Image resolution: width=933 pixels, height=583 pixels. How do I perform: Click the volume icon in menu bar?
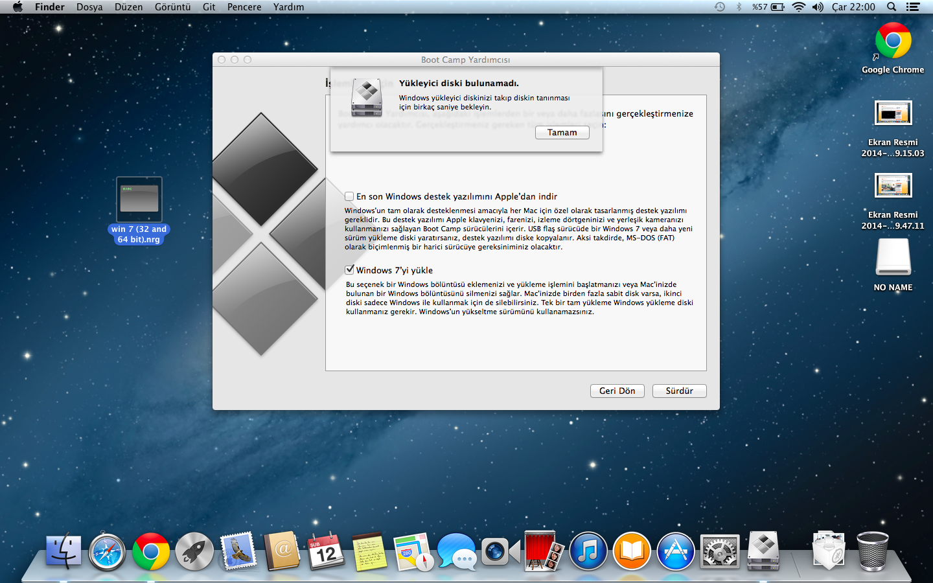818,7
